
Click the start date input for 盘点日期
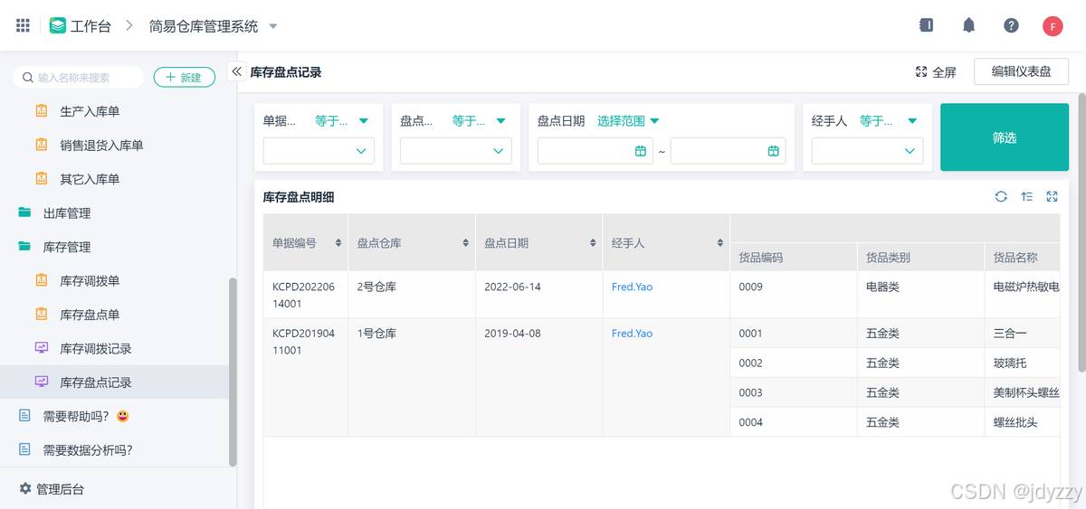coord(593,151)
